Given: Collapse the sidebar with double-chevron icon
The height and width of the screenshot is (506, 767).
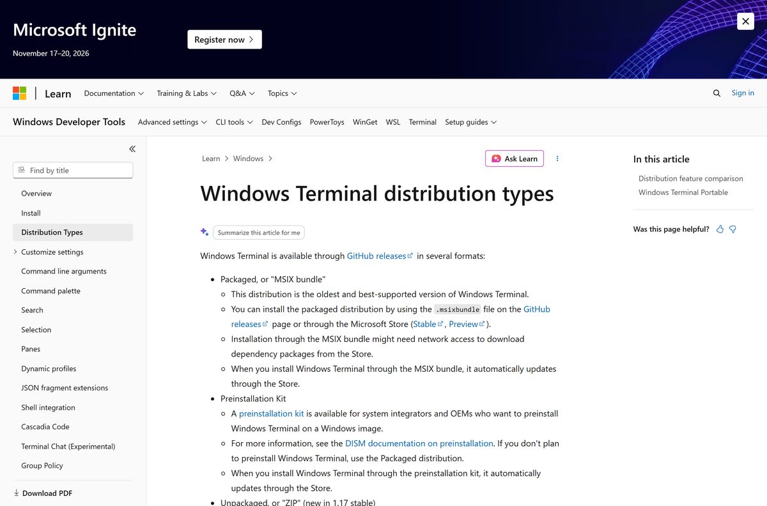Looking at the screenshot, I should tap(132, 149).
